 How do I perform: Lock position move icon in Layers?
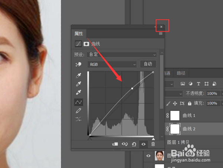175,103
